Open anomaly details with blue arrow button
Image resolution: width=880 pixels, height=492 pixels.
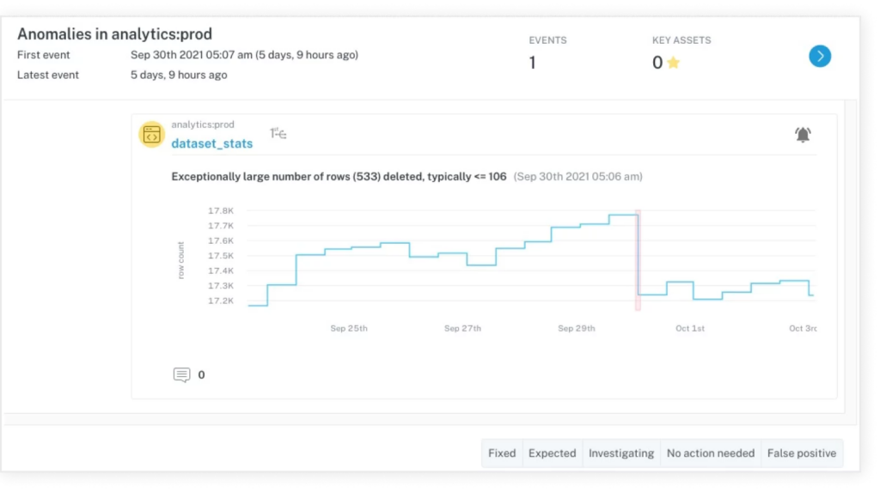pos(819,56)
